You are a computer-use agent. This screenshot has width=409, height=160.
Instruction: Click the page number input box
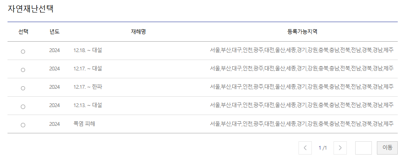pyautogui.click(x=364, y=148)
